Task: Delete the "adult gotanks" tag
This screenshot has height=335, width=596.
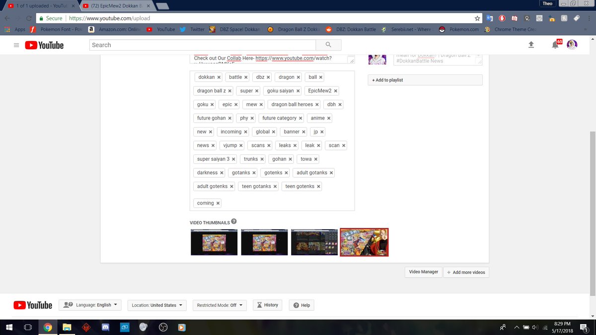Action: [x=331, y=173]
